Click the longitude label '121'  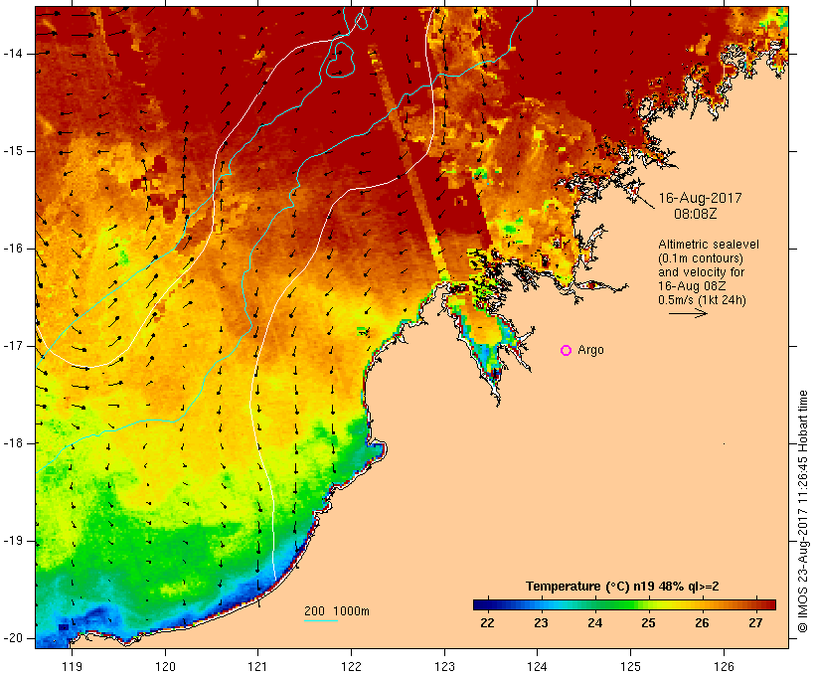[257, 666]
